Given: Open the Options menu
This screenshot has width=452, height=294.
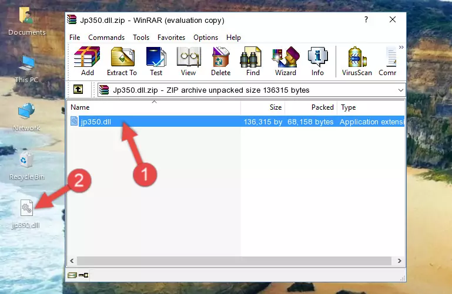Looking at the screenshot, I should (x=206, y=38).
